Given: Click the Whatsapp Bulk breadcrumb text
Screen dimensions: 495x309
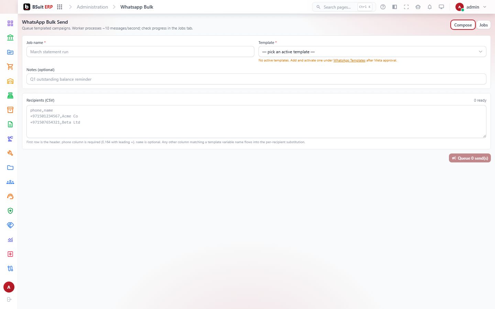Looking at the screenshot, I should click(137, 7).
